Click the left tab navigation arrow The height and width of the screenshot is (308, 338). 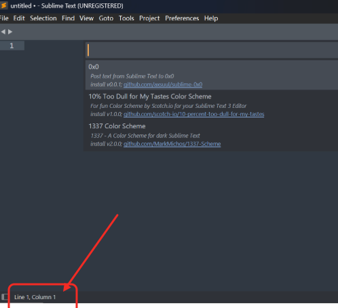(x=3, y=32)
